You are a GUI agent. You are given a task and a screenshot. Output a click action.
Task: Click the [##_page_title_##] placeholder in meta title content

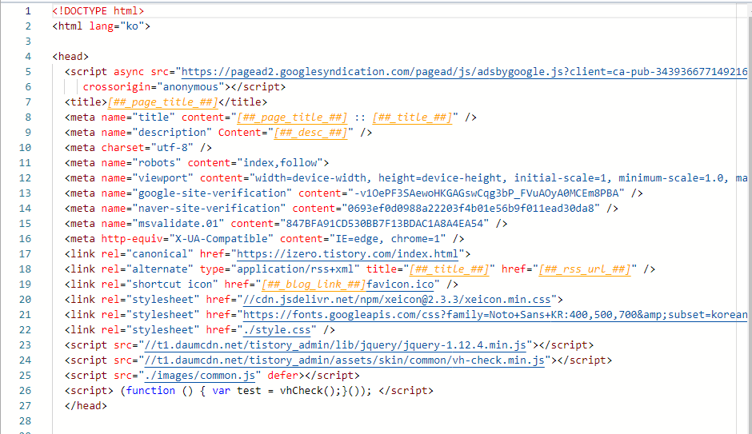(292, 117)
